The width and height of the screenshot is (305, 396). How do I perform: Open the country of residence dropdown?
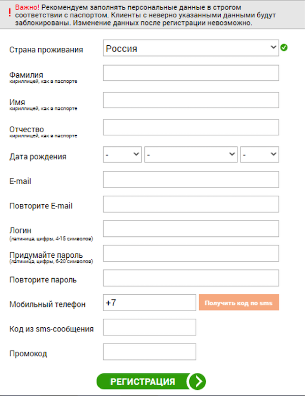click(191, 49)
